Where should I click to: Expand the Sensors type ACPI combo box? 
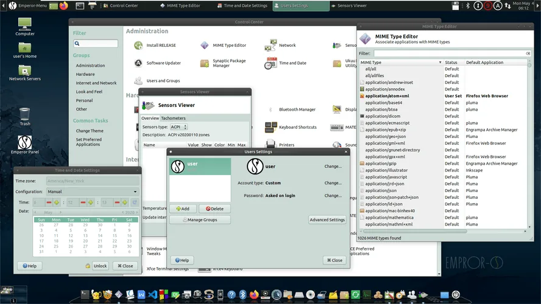point(179,127)
